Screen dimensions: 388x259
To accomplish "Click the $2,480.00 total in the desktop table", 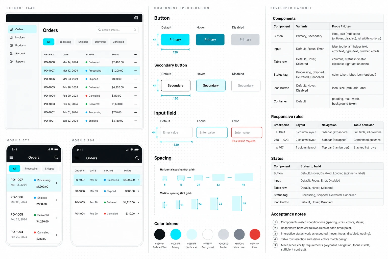I will pos(118,62).
